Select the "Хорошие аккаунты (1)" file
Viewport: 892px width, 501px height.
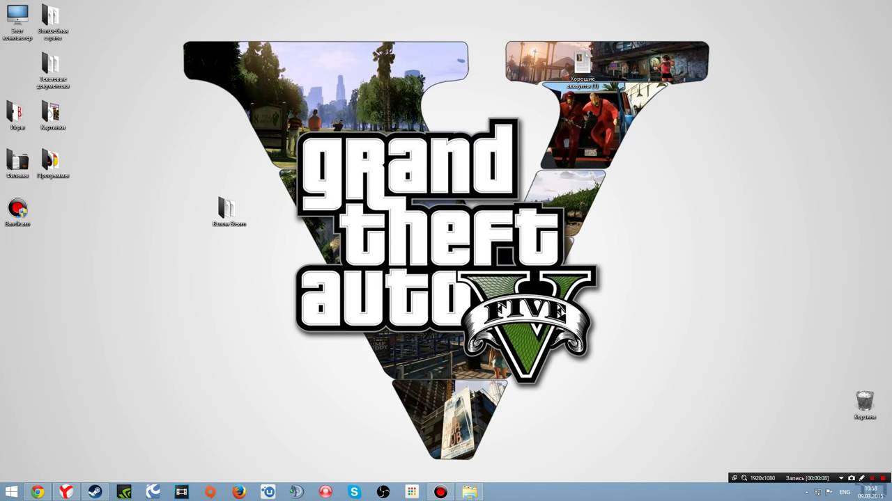click(583, 69)
